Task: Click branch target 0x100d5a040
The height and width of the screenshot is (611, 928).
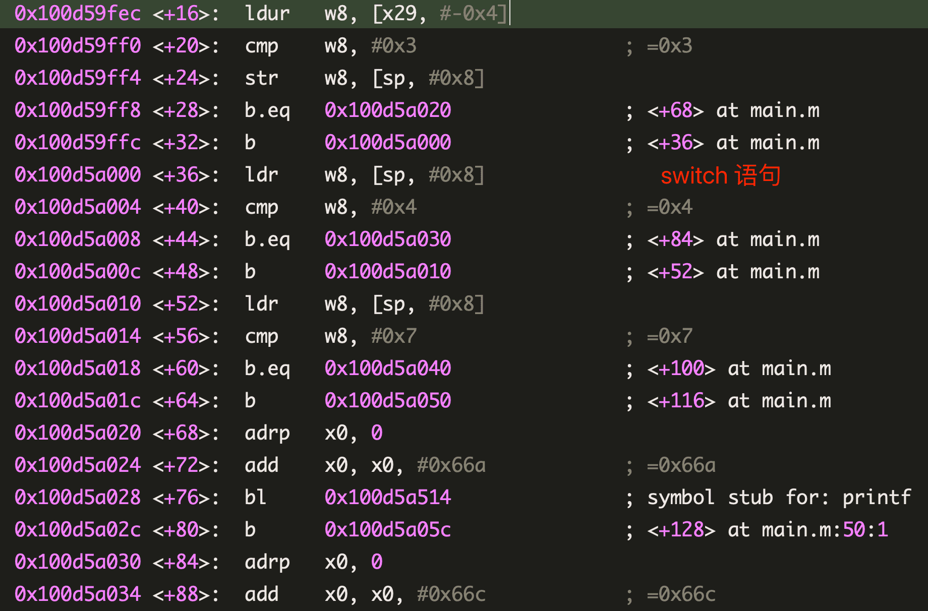Action: pos(388,369)
